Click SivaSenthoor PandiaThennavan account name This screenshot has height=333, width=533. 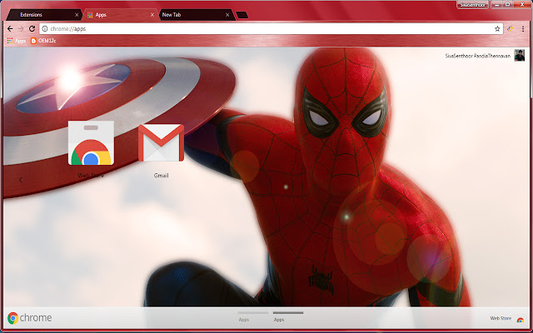pyautogui.click(x=477, y=56)
